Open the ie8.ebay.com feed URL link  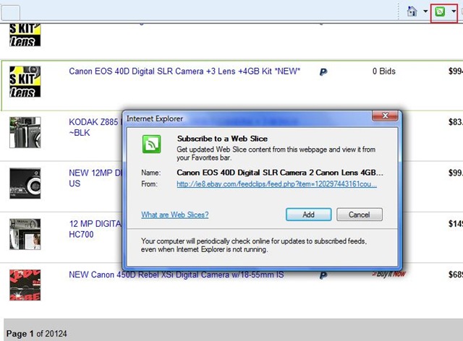click(276, 184)
